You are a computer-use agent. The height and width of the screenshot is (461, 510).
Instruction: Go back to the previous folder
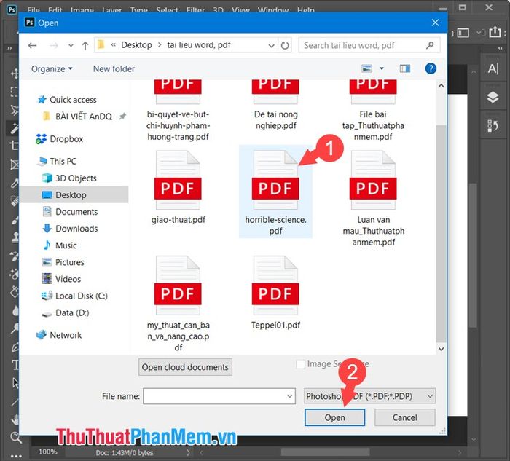pos(32,45)
